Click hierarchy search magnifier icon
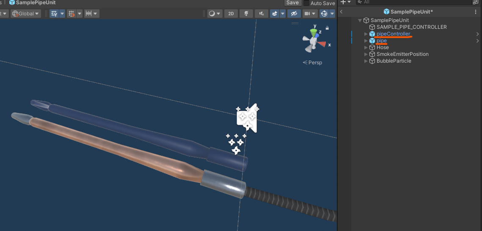 pos(360,2)
